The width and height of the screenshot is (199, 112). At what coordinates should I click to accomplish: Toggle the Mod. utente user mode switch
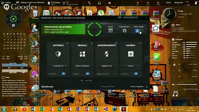click(x=139, y=31)
